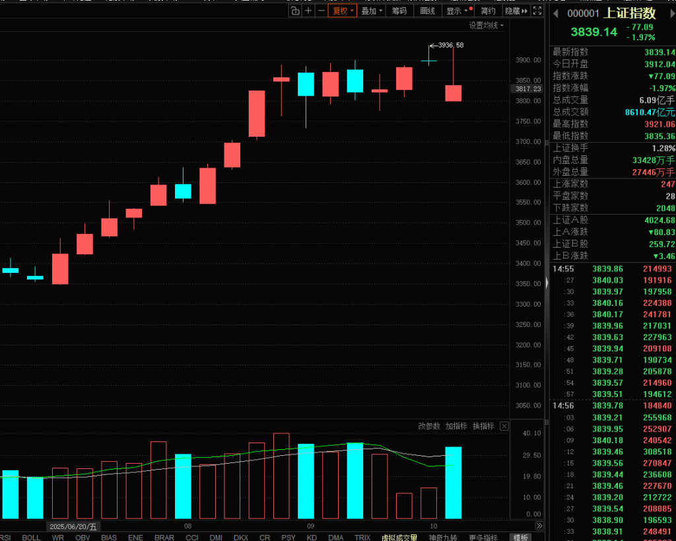Viewport: 676px width, 541px height.
Task: Select the TRIX indicator tab
Action: click(x=362, y=537)
